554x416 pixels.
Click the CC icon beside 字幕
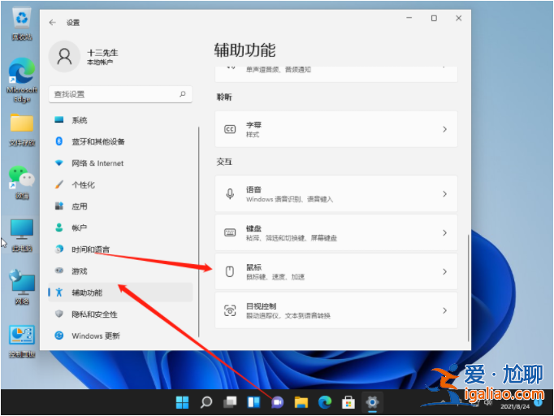(x=230, y=129)
